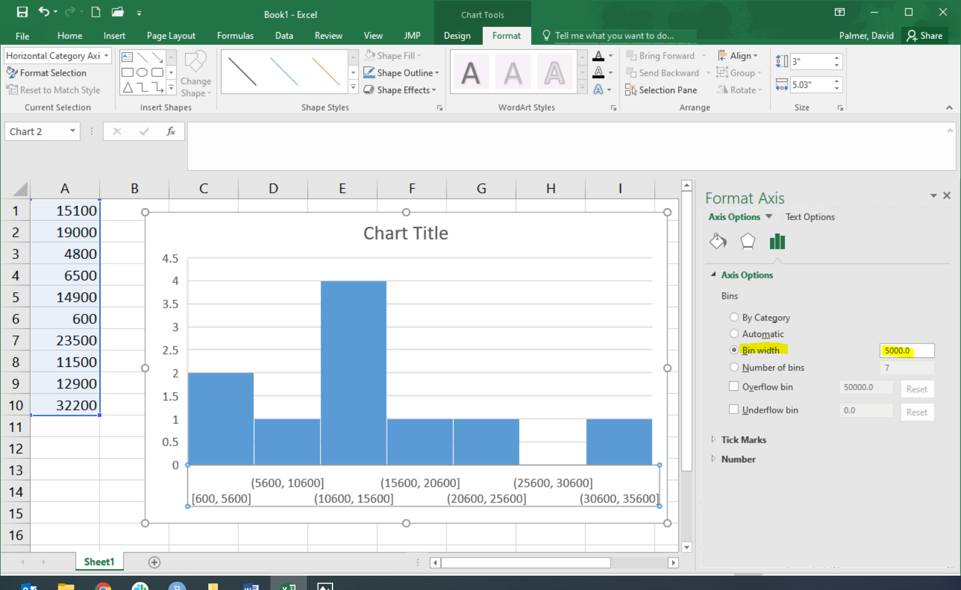The width and height of the screenshot is (961, 590).
Task: Open the Fill & Line paint bucket icon
Action: point(718,242)
